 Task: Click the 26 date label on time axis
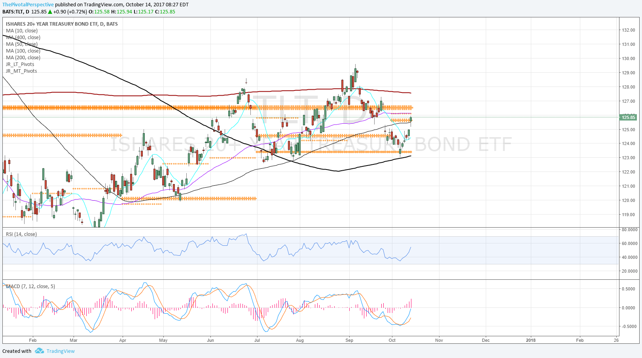pos(616,340)
